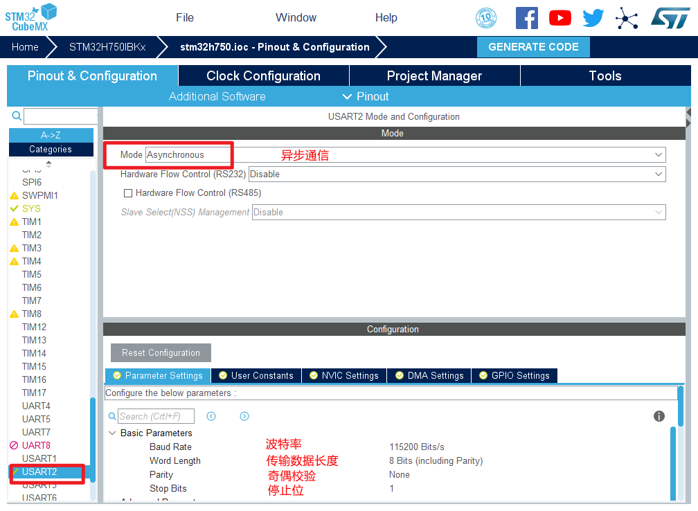Go to previous search result arrow
Screen dimensions: 698x511
[x=211, y=416]
